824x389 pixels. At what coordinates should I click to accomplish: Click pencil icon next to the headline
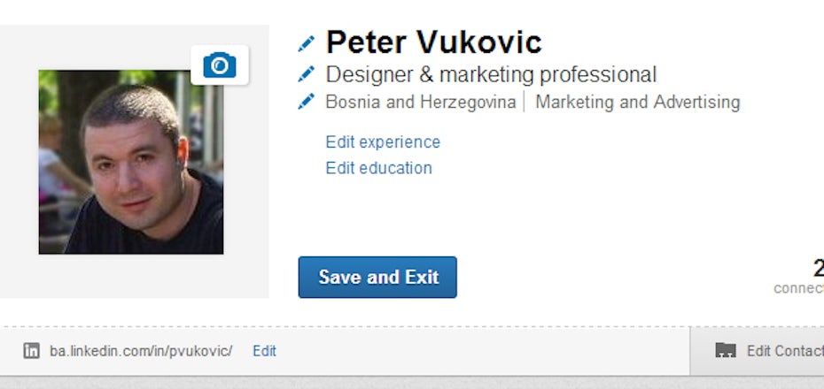point(307,73)
